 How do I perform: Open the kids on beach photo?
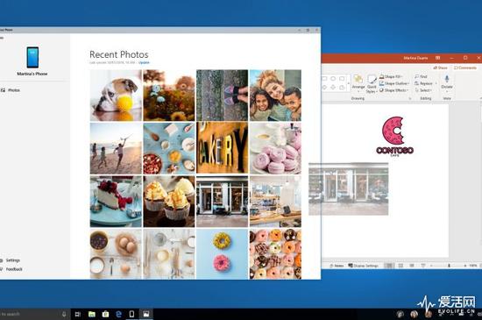pos(116,148)
